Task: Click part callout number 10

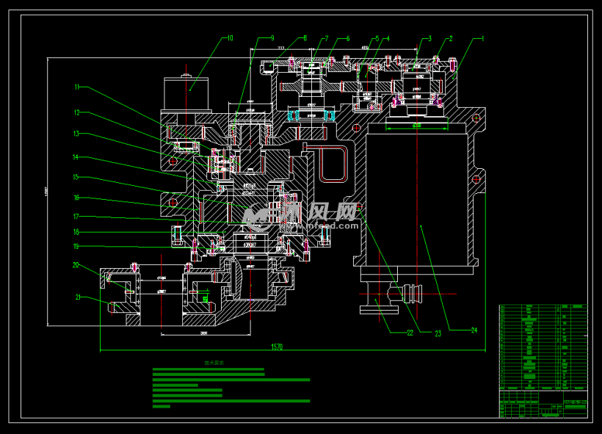Action: tap(230, 38)
